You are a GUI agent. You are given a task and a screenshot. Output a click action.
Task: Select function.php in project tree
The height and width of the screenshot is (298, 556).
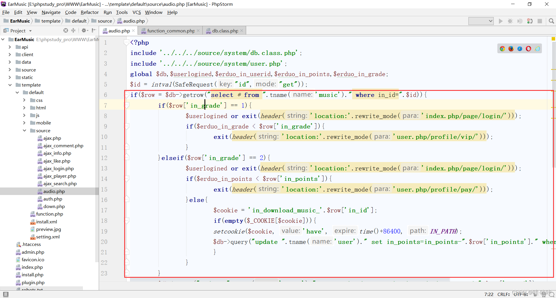tap(47, 214)
